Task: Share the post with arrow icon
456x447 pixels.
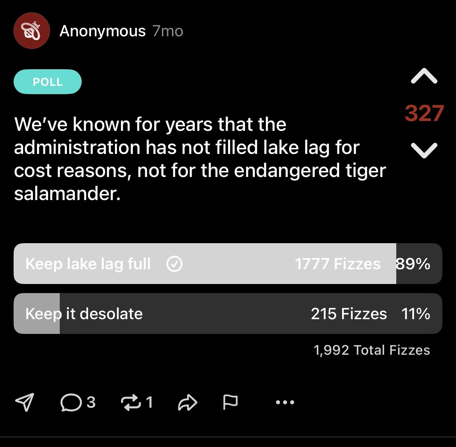Action: (188, 402)
